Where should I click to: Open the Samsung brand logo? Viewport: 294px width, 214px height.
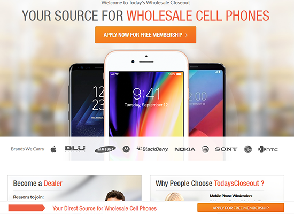pos(105,149)
